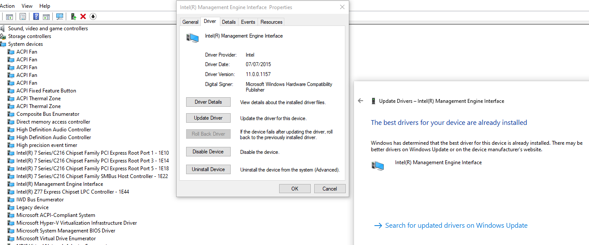
Task: Open the Properties toolbar icon
Action: [23, 16]
